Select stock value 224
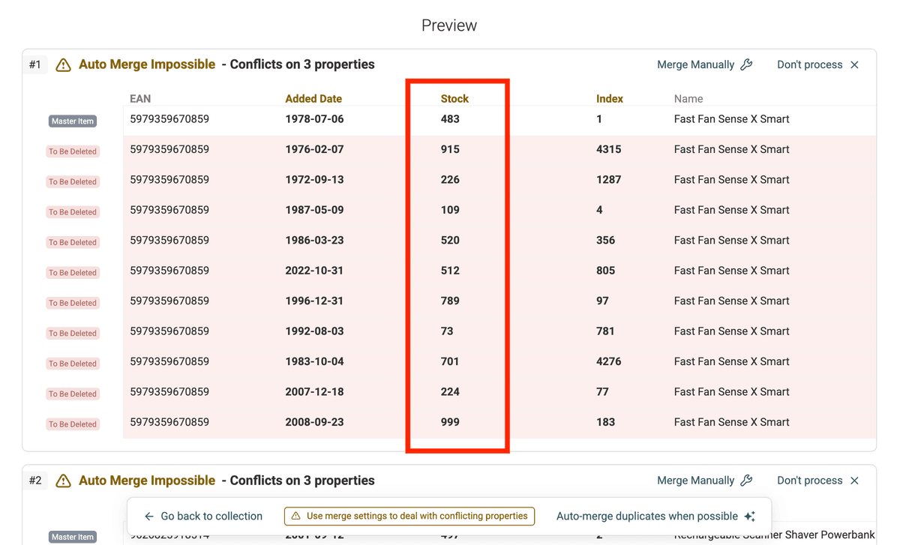Viewport: 900px width, 545px height. (450, 392)
